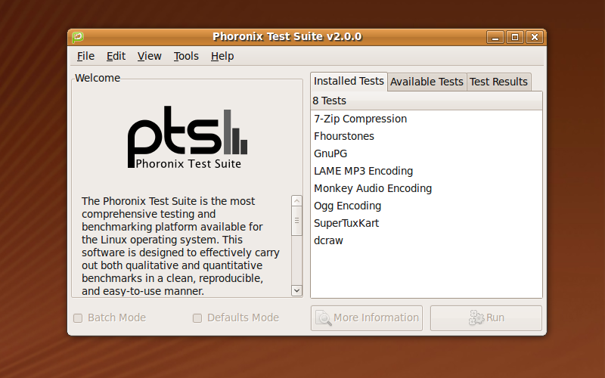Switch to the Test Results tab
Image resolution: width=605 pixels, height=378 pixels.
[x=498, y=82]
